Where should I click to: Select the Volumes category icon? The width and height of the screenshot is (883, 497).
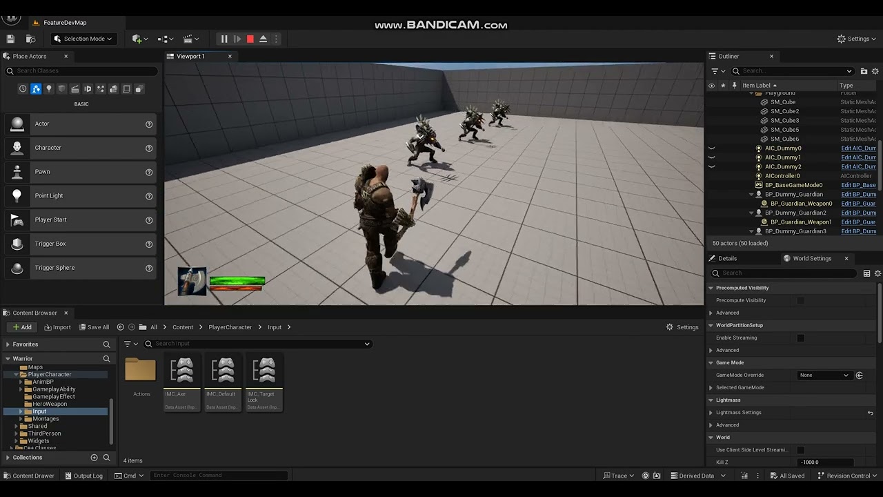(x=126, y=89)
